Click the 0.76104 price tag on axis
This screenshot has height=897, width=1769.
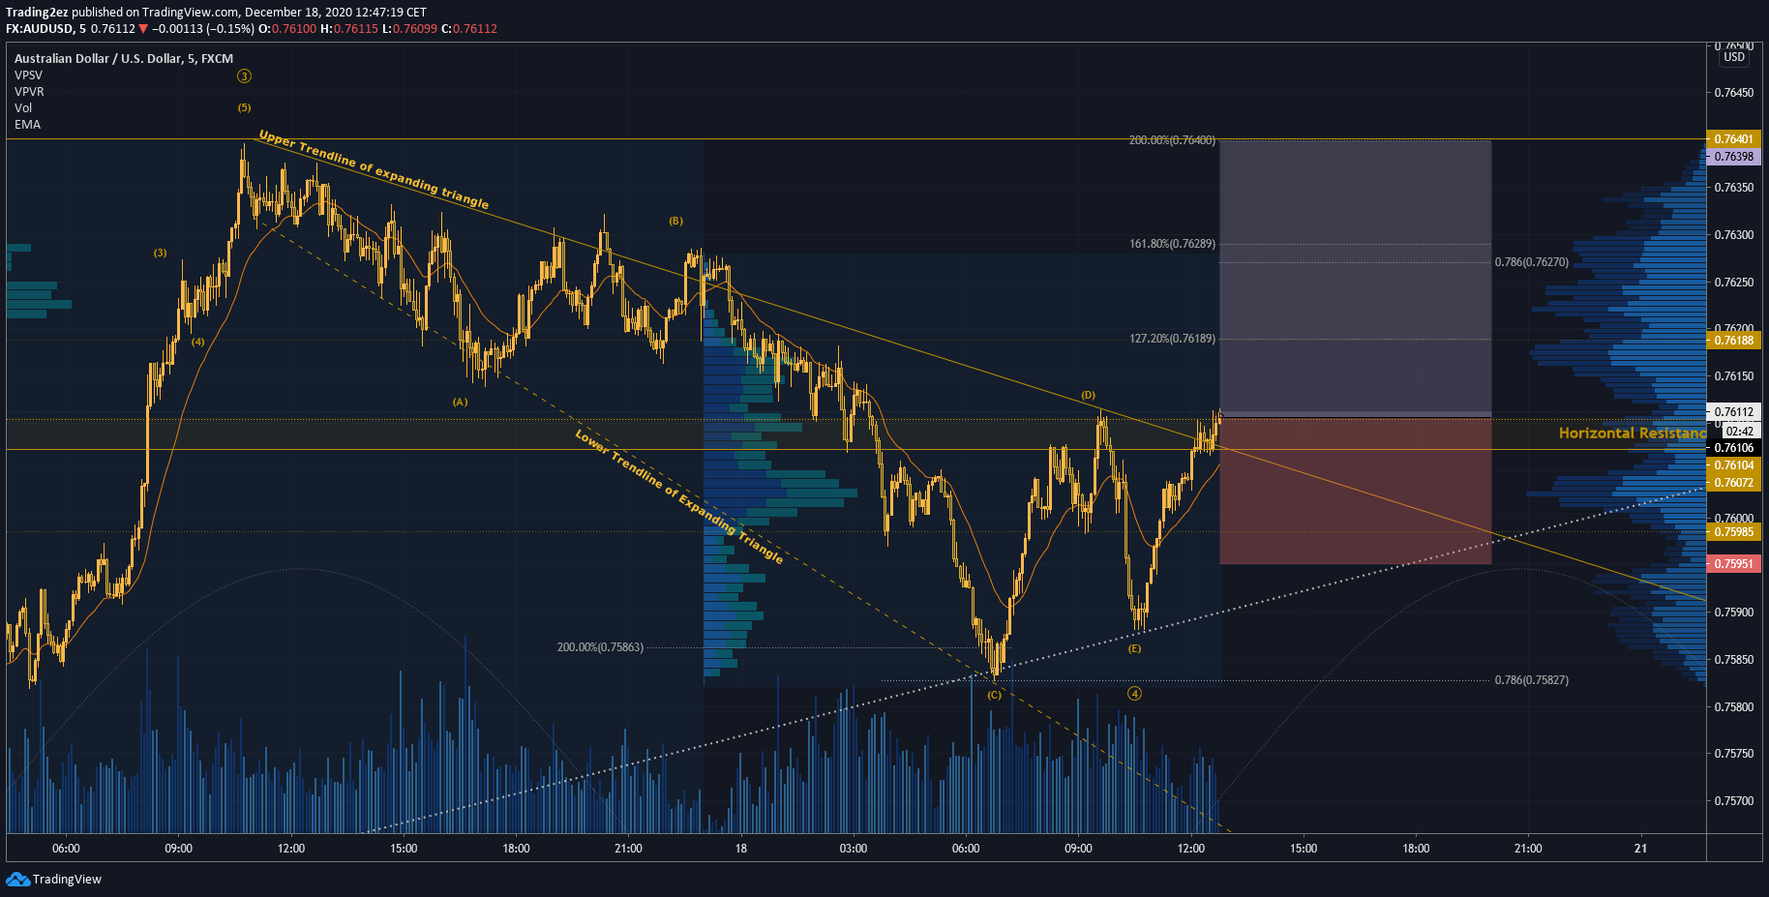pyautogui.click(x=1733, y=465)
